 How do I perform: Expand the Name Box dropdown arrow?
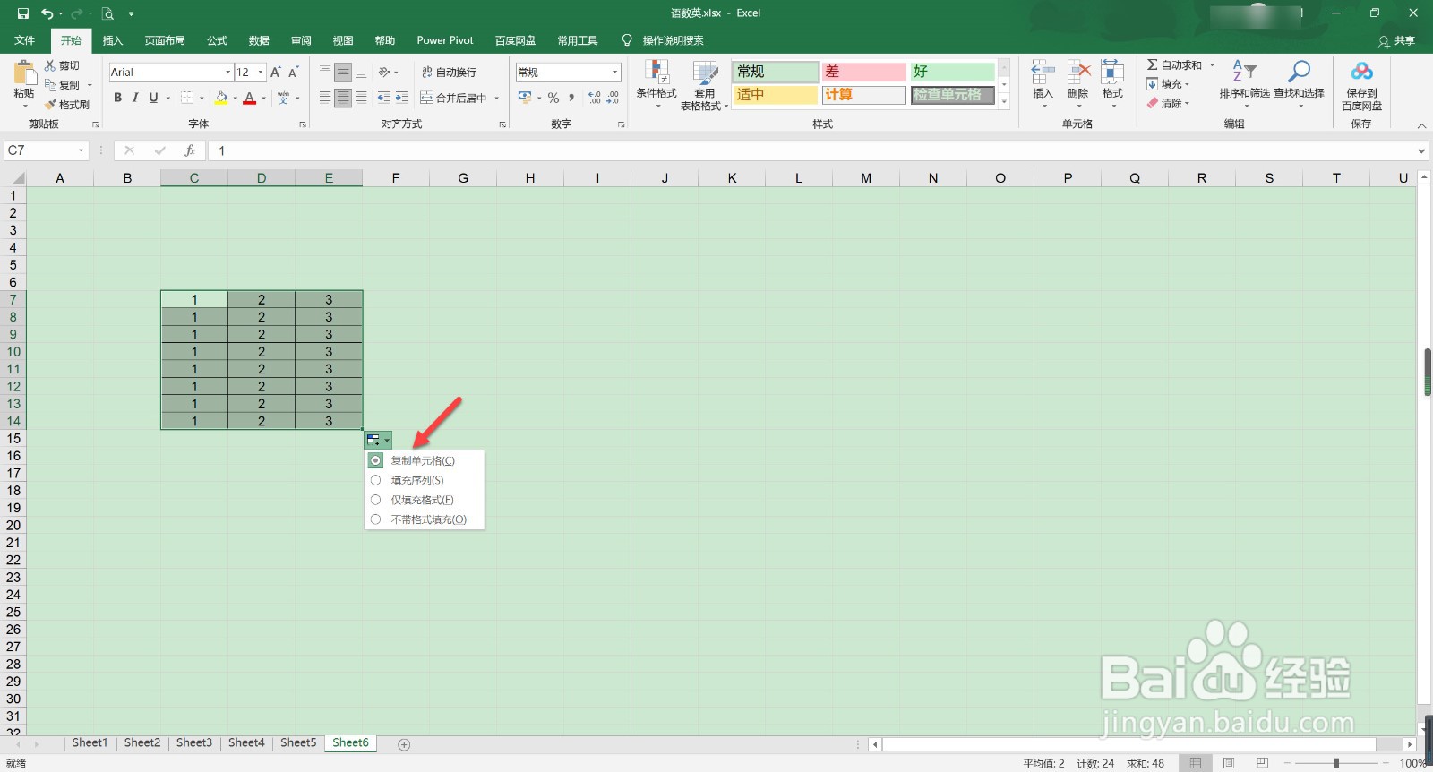tap(82, 150)
